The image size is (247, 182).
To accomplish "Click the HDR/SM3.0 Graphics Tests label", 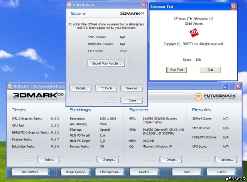I will [30, 132].
